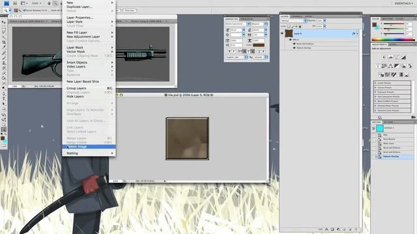Click the Delete layer trash icon in Layers panel
This screenshot has height=234, width=417.
pyautogui.click(x=356, y=229)
